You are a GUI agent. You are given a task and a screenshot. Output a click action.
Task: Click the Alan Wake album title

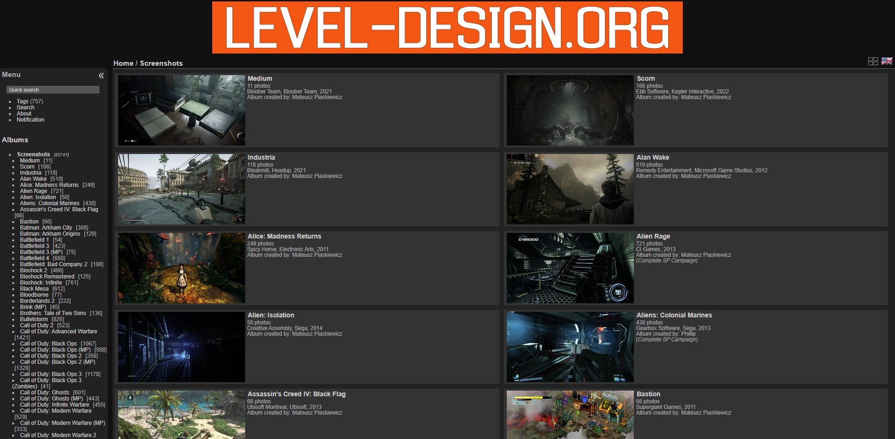click(x=653, y=157)
